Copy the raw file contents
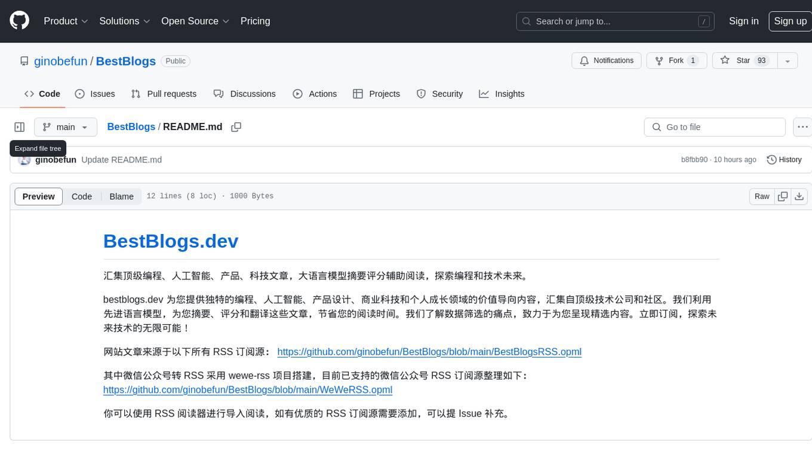This screenshot has width=812, height=456. point(783,196)
